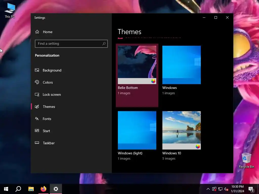Open Taskbar settings
This screenshot has height=194, width=259.
71,143
